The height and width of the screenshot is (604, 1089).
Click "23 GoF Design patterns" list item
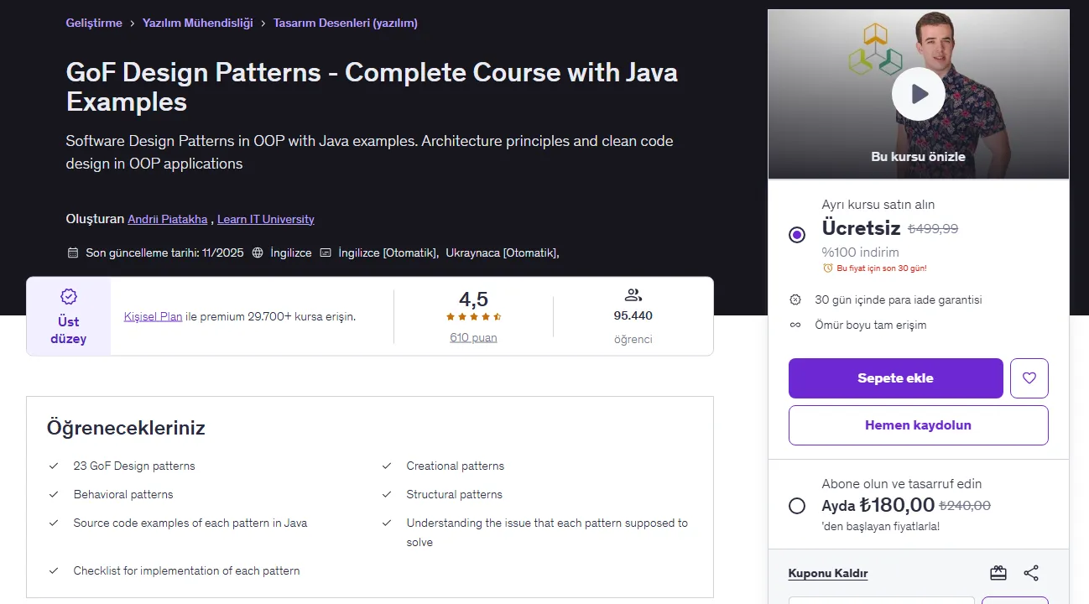(x=134, y=466)
